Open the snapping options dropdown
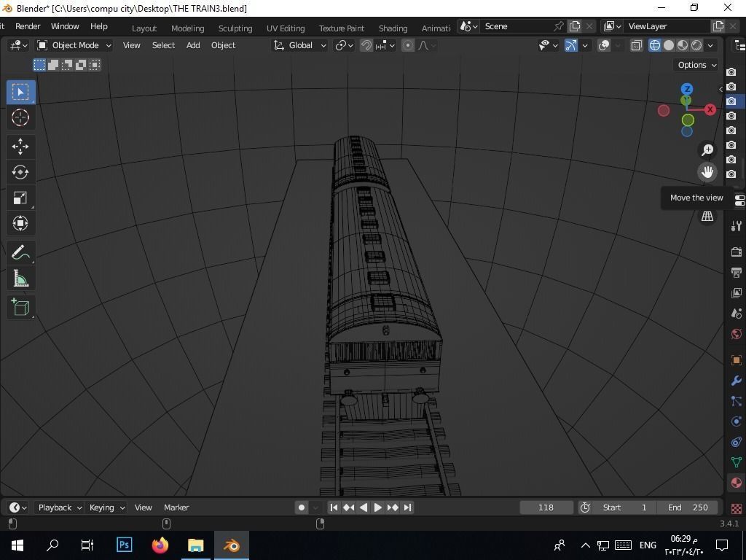 click(386, 45)
